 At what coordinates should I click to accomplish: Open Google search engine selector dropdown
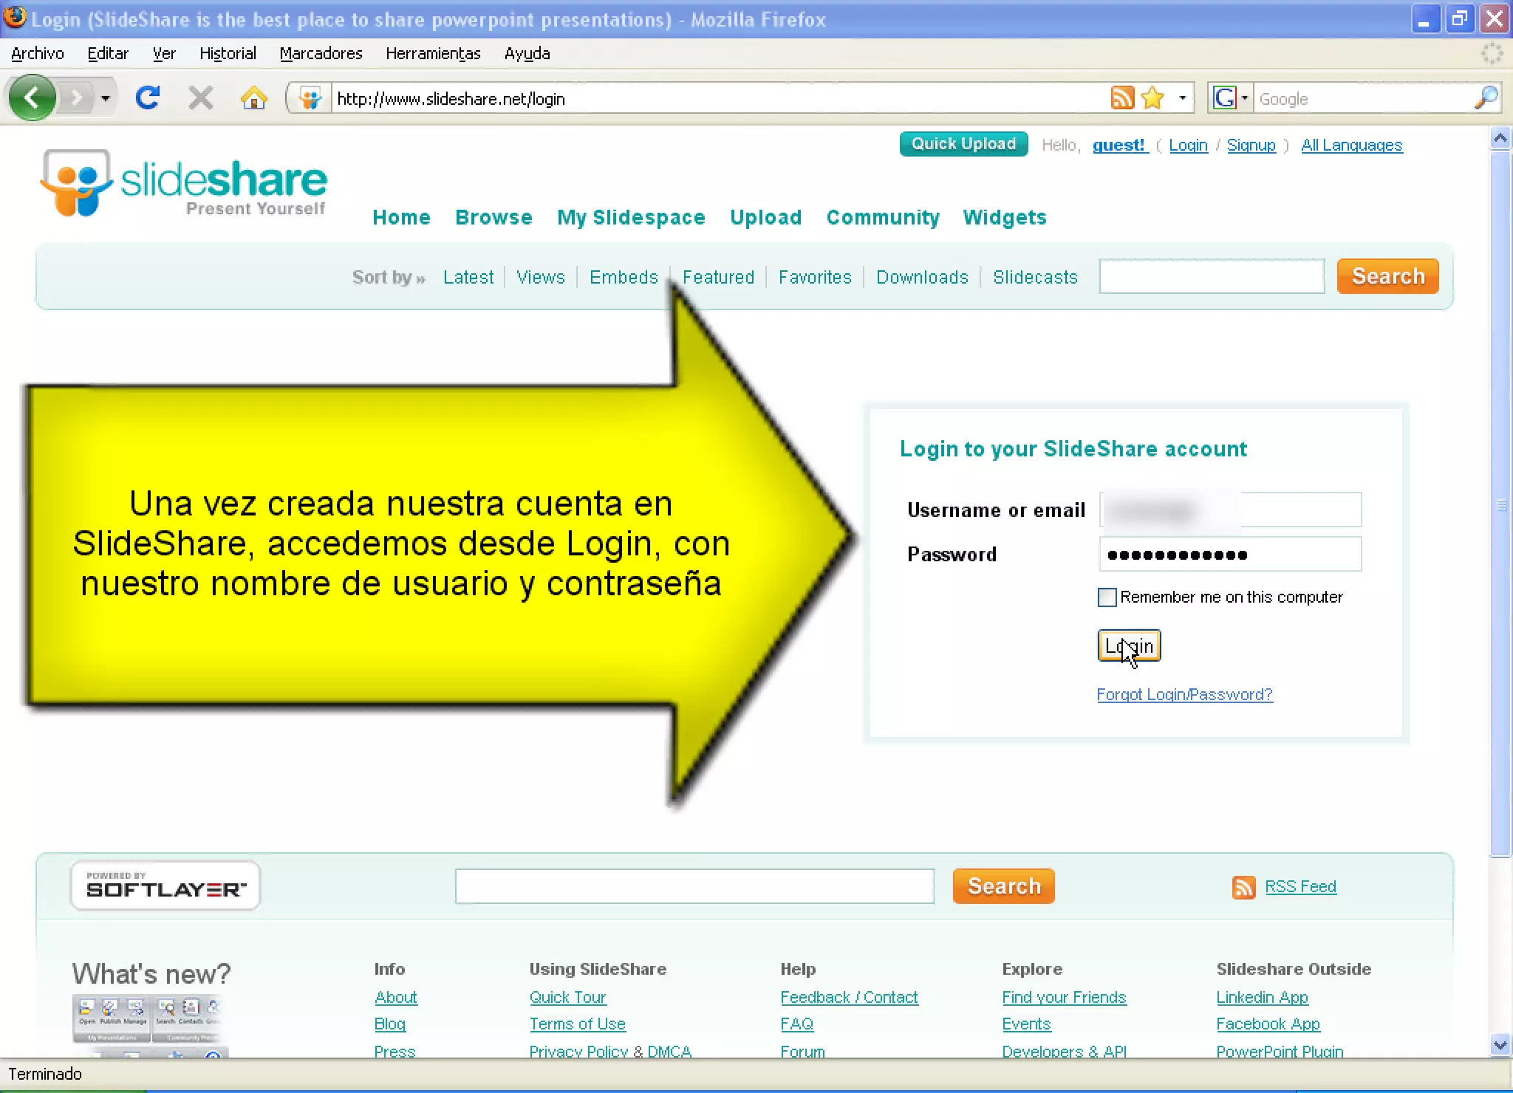click(1245, 97)
